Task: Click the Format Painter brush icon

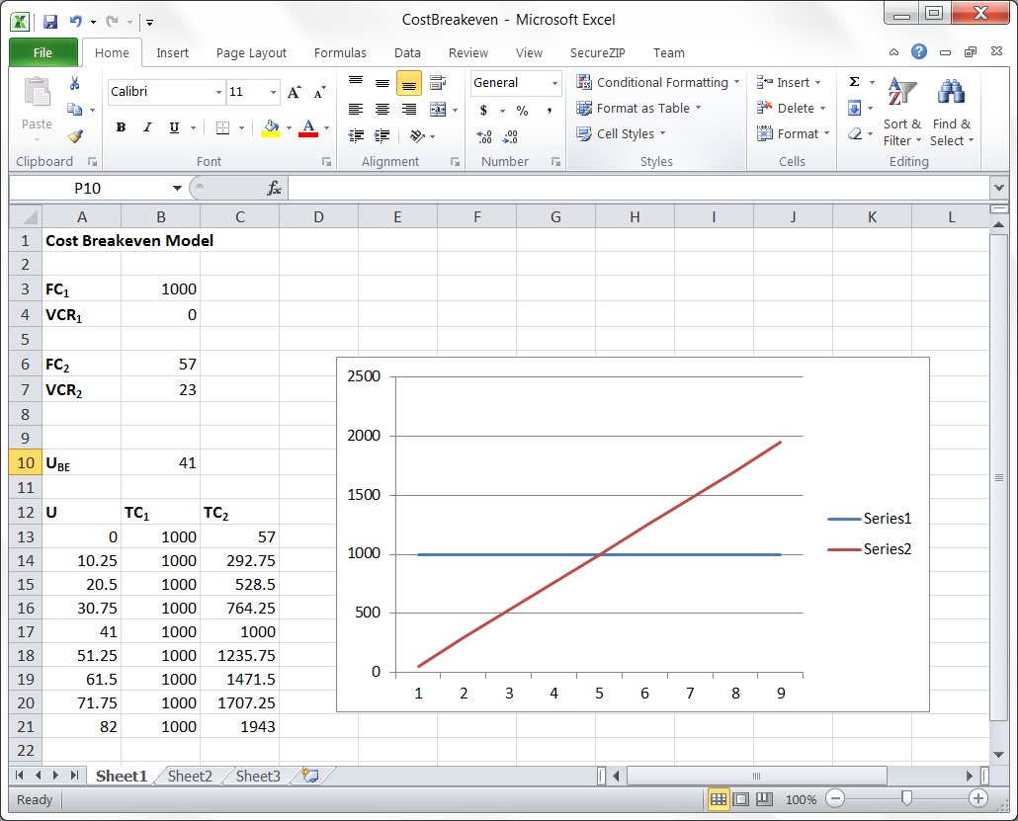Action: 75,136
